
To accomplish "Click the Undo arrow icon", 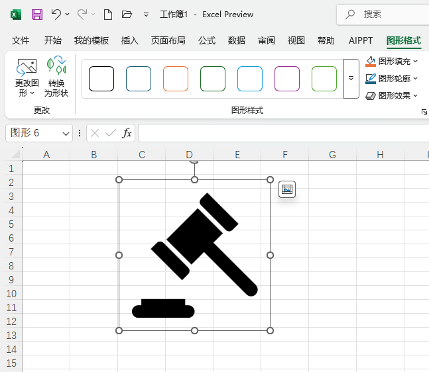I will [56, 14].
